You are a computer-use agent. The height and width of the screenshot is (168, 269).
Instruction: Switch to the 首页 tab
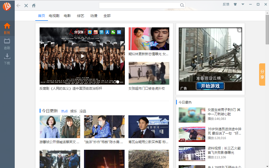[42, 16]
